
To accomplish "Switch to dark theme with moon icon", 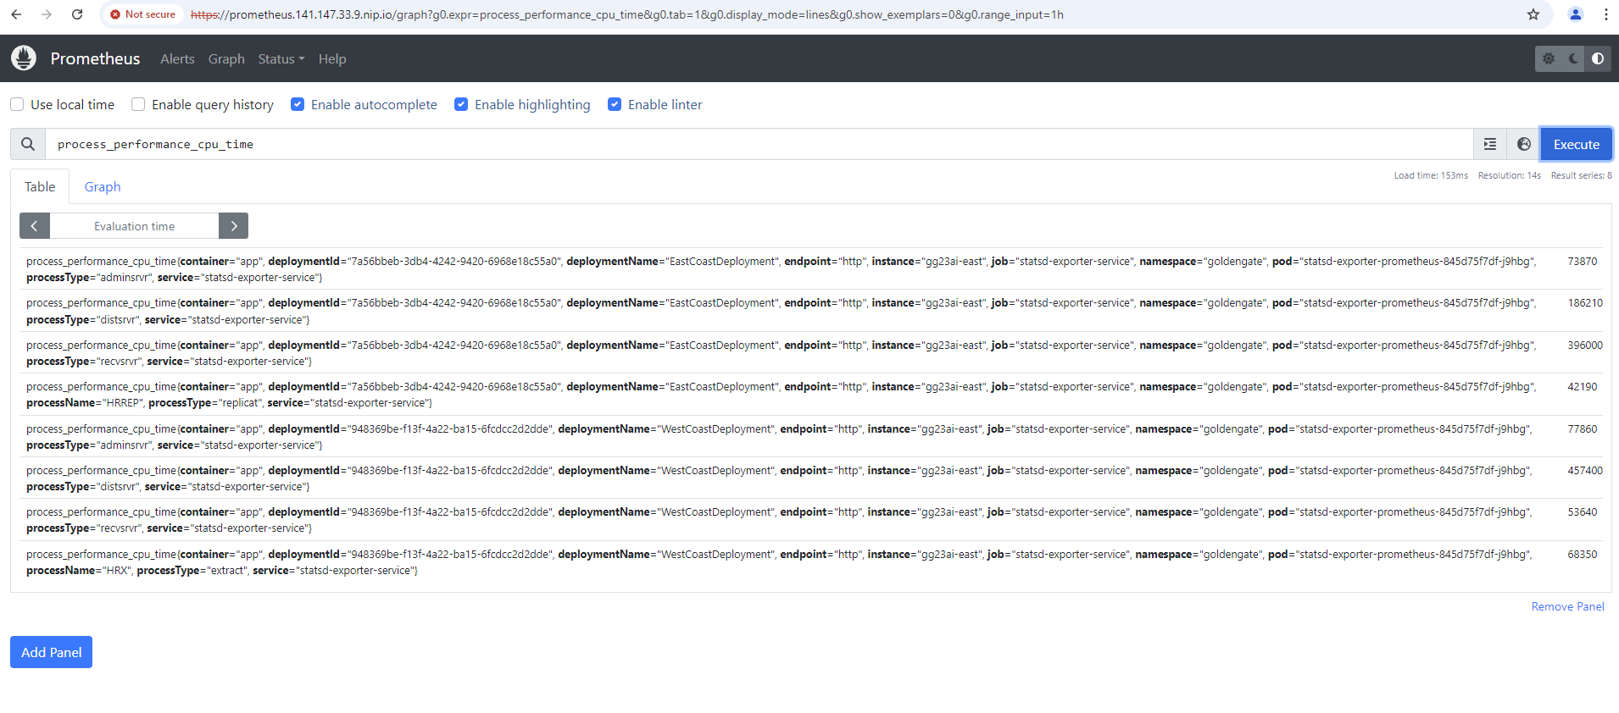I will [1573, 58].
